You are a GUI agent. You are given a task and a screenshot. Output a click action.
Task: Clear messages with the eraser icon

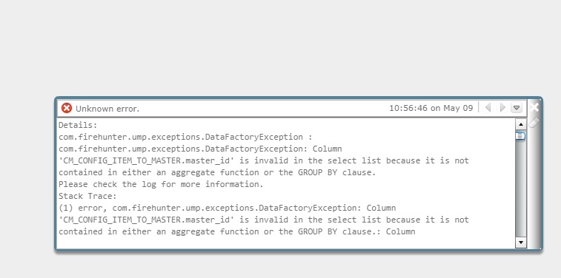click(534, 123)
